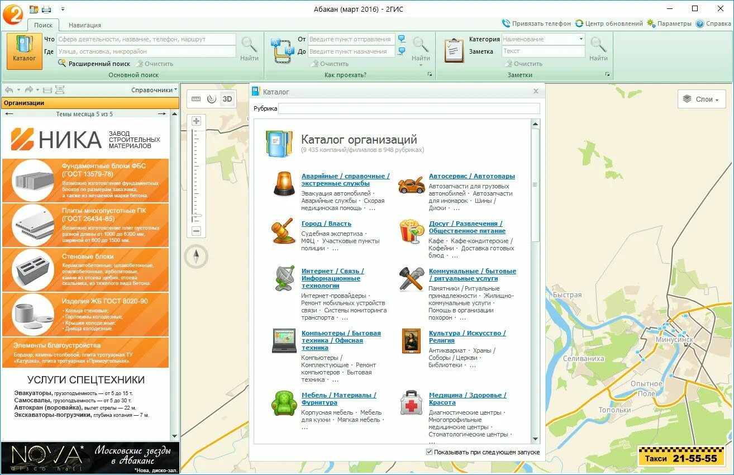Click the От departure input field
734x475 pixels.
click(x=351, y=39)
